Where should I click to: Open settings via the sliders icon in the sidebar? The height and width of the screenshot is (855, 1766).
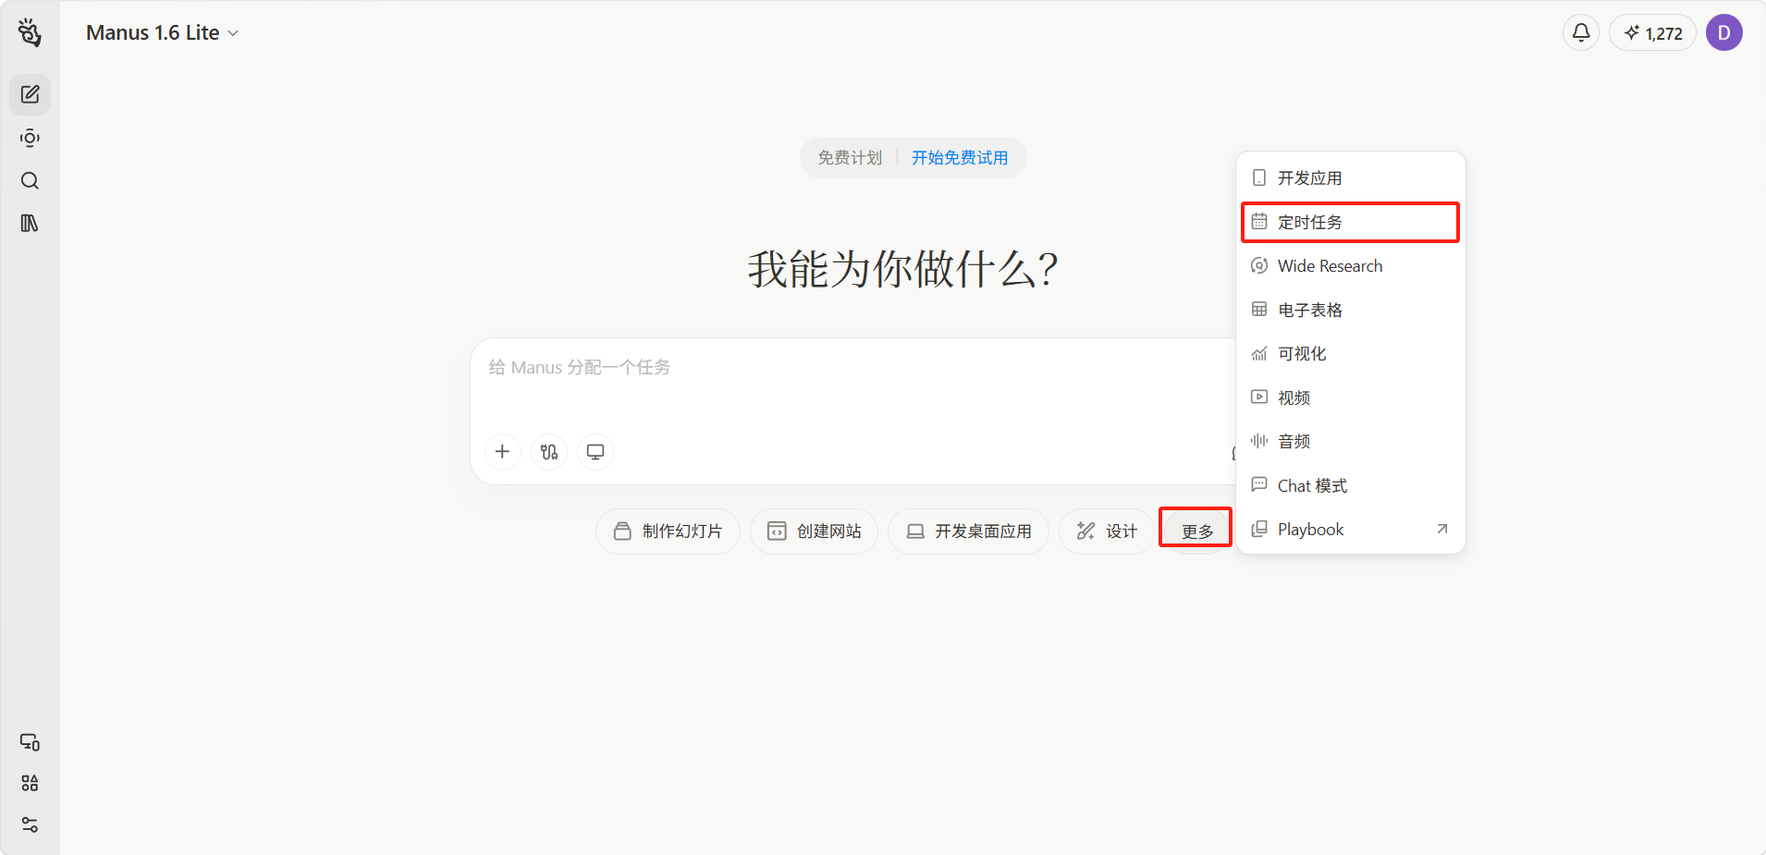coord(30,824)
